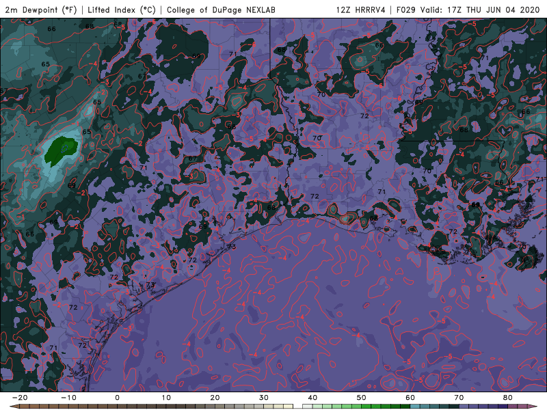Click the "College of DuPage NEXLAB" label

click(221, 10)
